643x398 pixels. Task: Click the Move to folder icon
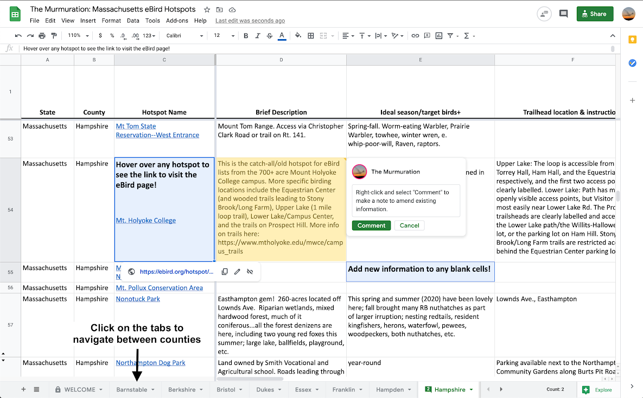tap(219, 9)
